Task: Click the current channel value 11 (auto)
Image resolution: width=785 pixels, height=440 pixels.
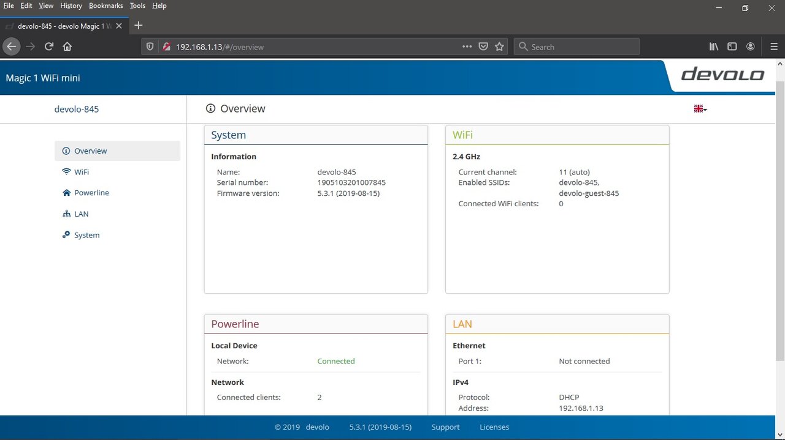Action: (574, 172)
